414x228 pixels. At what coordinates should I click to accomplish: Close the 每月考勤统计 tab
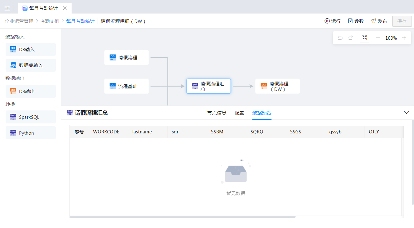(64, 8)
